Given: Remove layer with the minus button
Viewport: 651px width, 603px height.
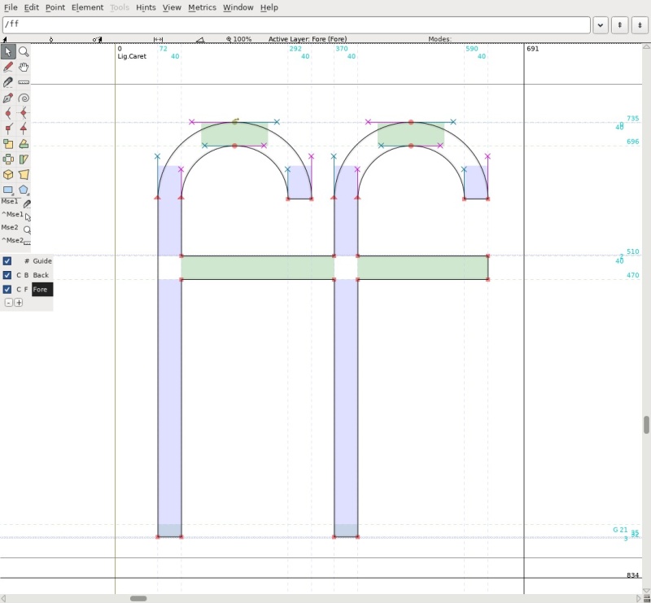Looking at the screenshot, I should [x=9, y=303].
